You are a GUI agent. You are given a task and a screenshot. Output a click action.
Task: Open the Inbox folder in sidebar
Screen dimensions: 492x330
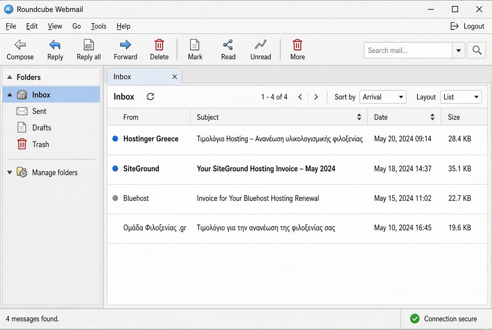pos(51,95)
